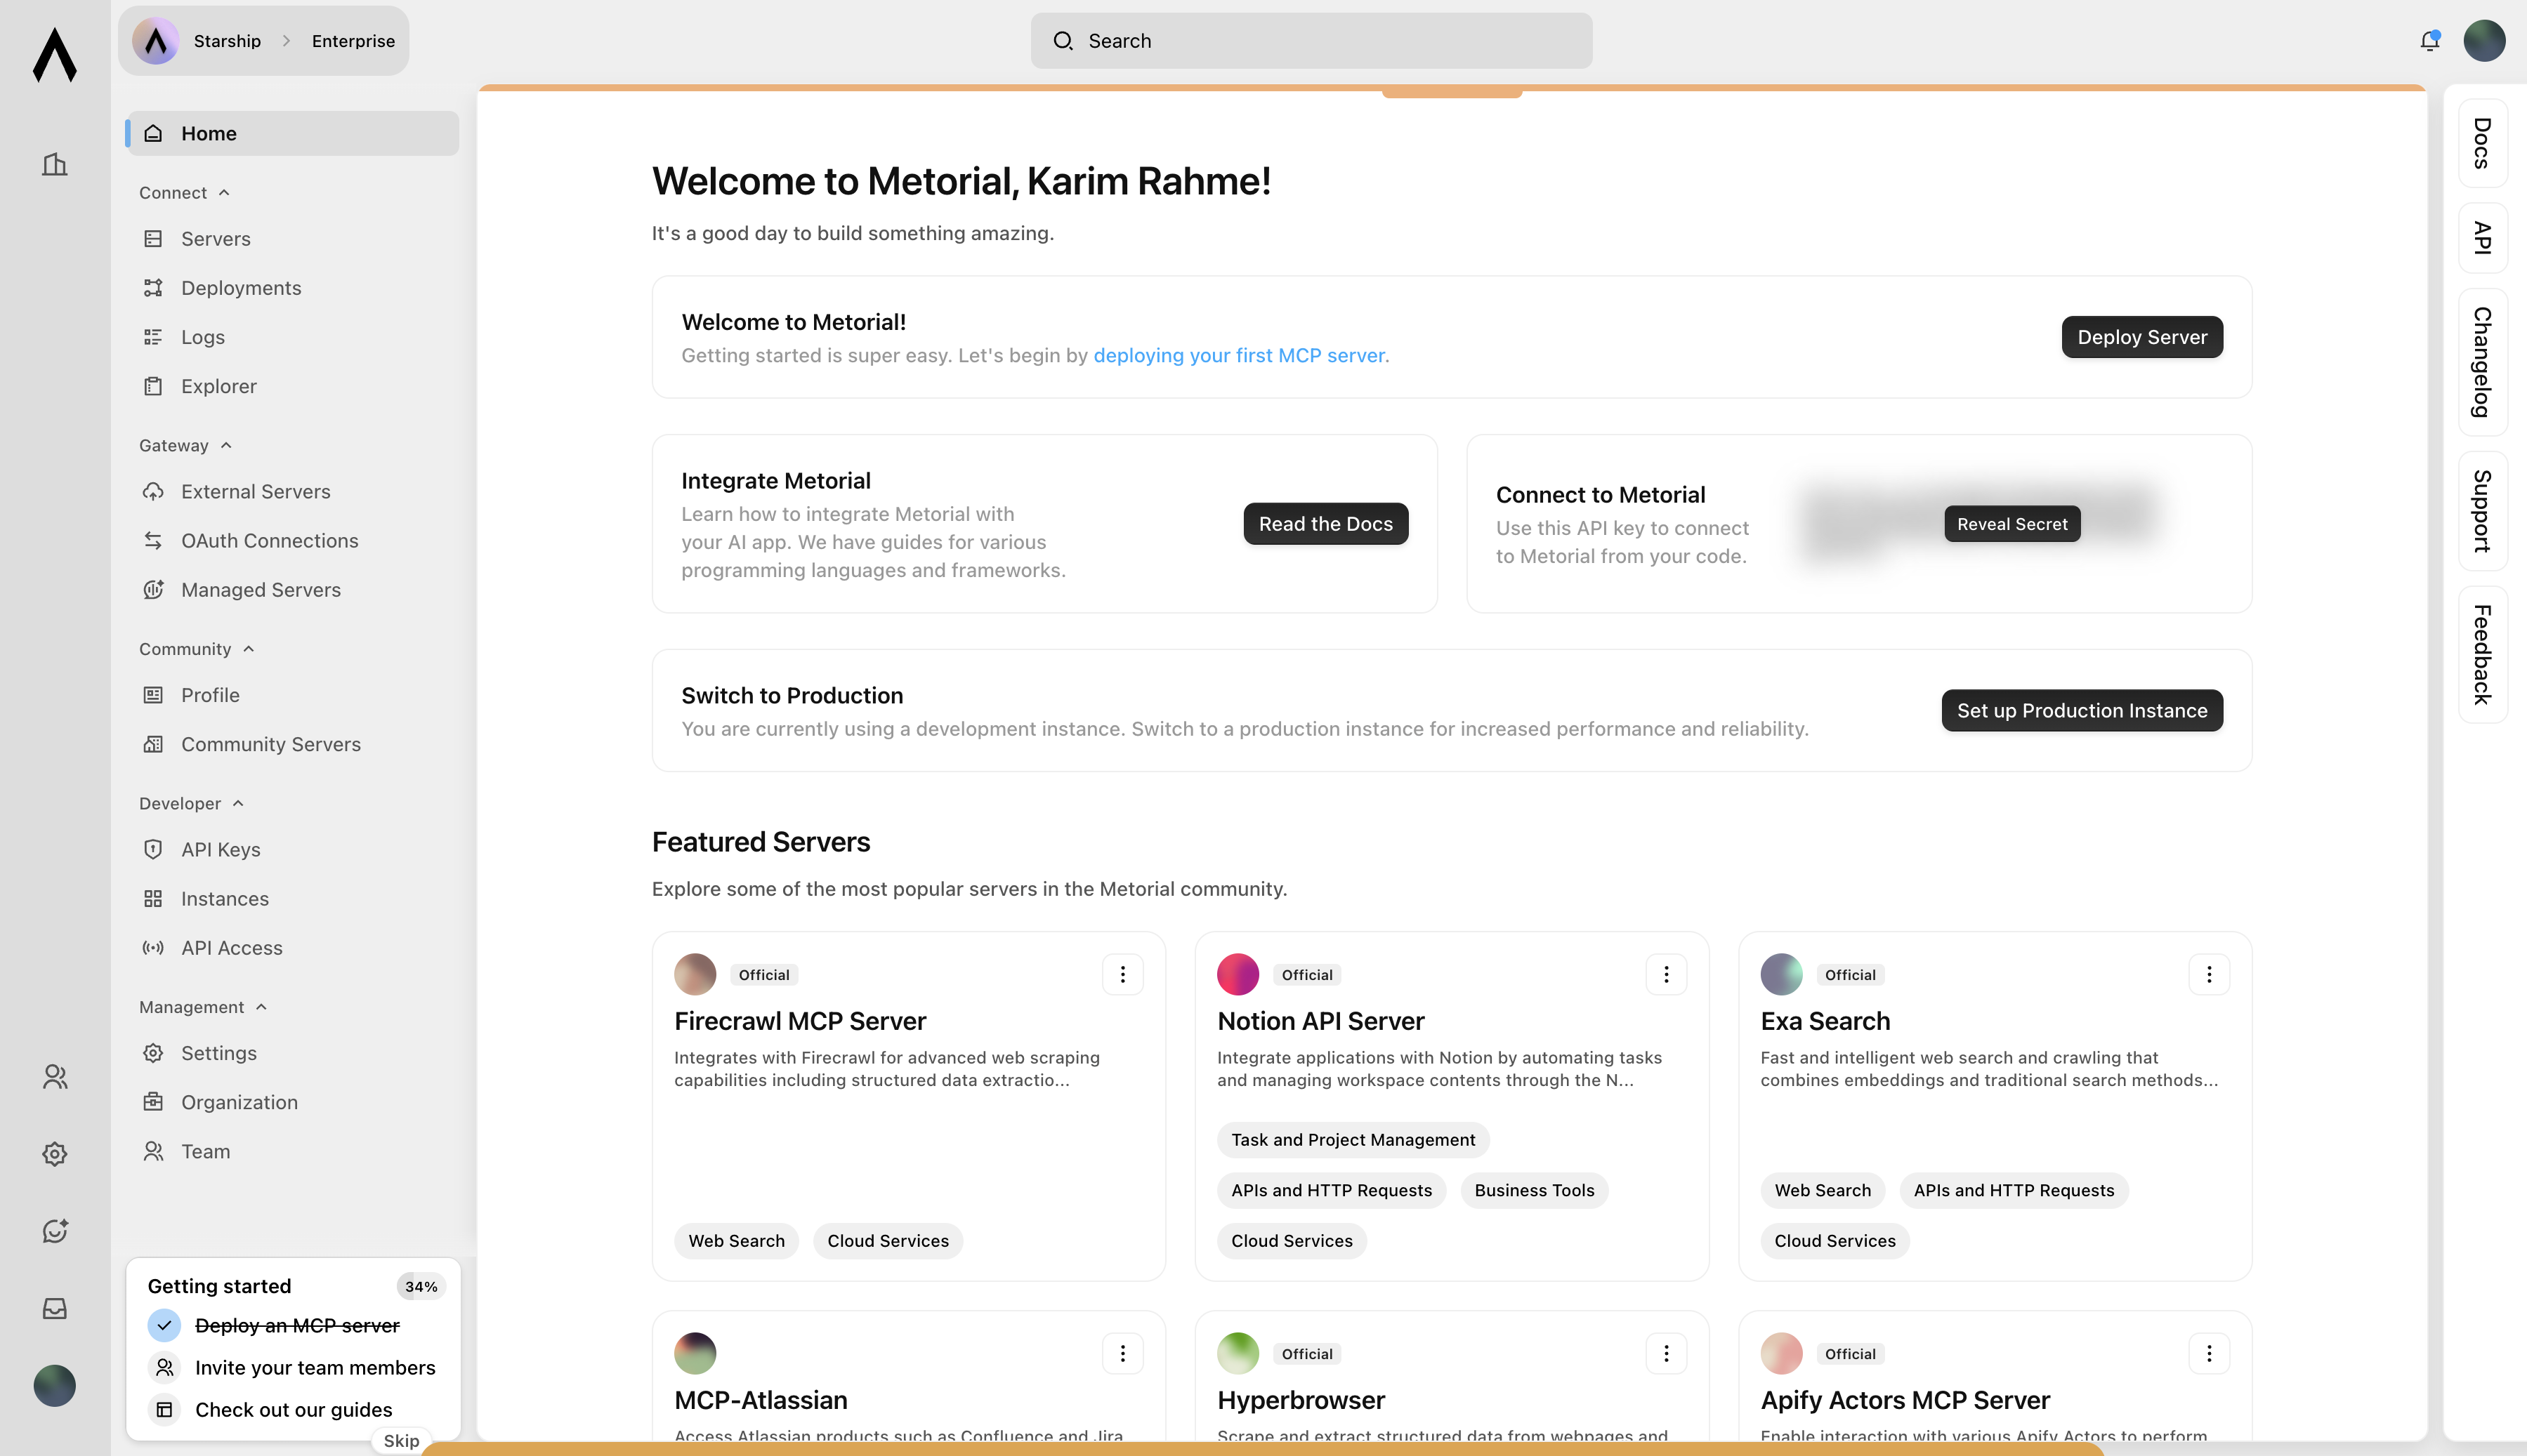Screen dimensions: 2527x1456
Task: Open the notification bell
Action: click(2429, 40)
